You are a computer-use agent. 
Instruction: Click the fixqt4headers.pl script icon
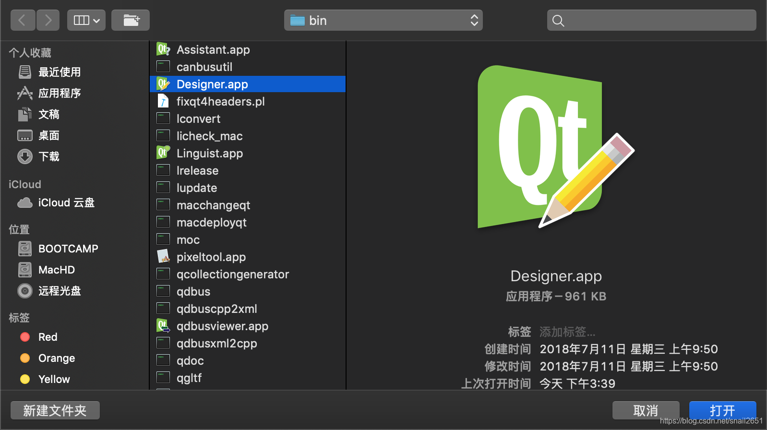tap(163, 101)
